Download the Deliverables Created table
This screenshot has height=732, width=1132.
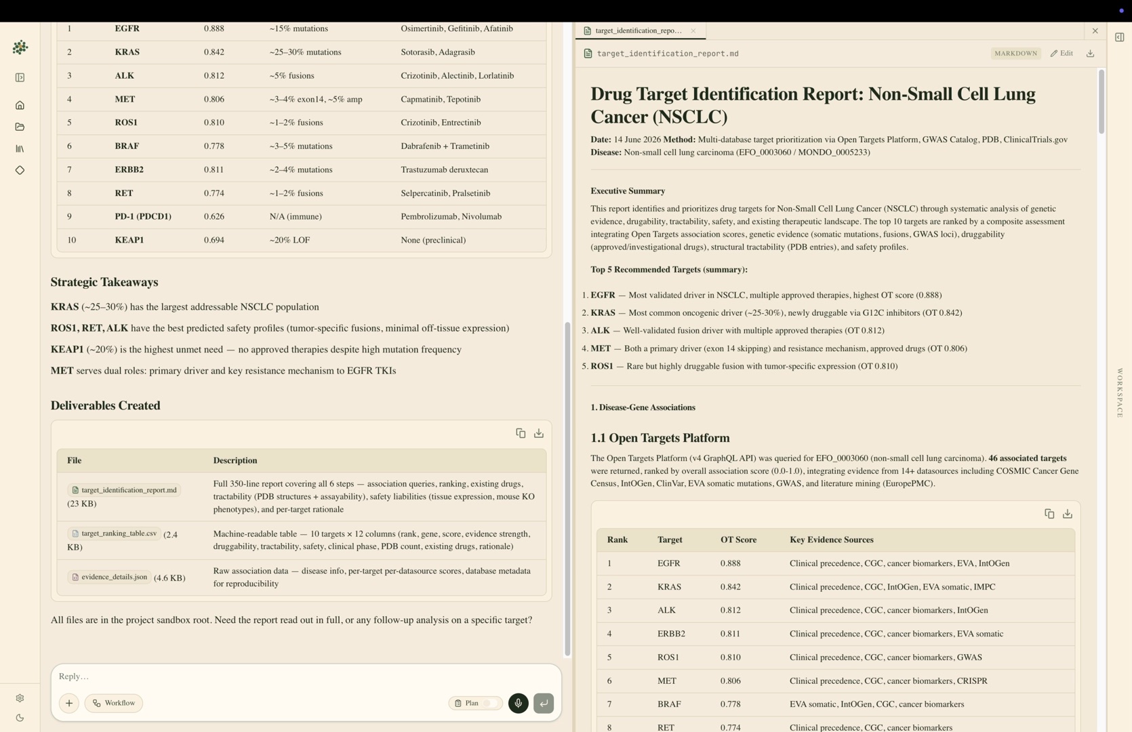pyautogui.click(x=539, y=433)
